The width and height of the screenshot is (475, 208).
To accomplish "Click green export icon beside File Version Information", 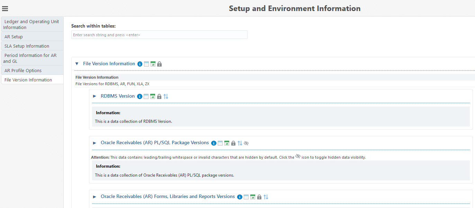I will point(153,64).
